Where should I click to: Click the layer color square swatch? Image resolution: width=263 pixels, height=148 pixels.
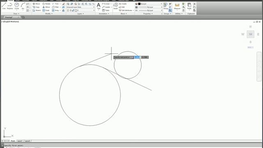76,10
